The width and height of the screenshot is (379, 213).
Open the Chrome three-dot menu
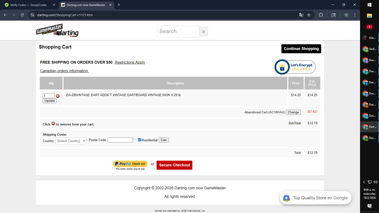(x=355, y=15)
